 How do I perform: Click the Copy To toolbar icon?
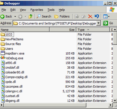pos(83,16)
